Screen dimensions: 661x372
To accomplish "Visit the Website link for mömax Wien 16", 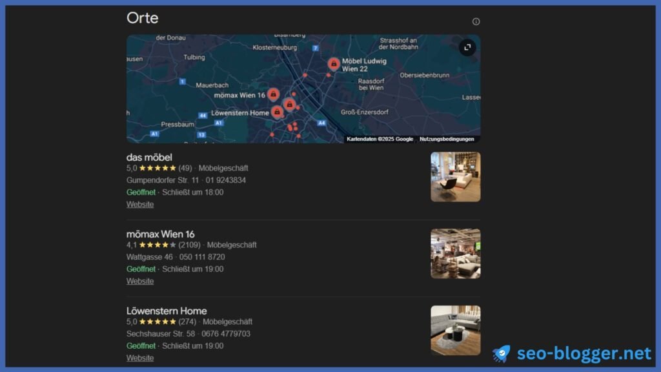I will tap(140, 281).
